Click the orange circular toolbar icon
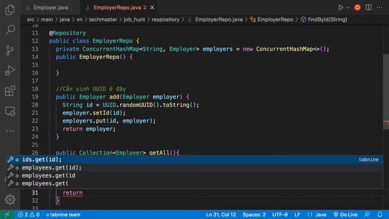This screenshot has width=389, height=219. click(357, 7)
